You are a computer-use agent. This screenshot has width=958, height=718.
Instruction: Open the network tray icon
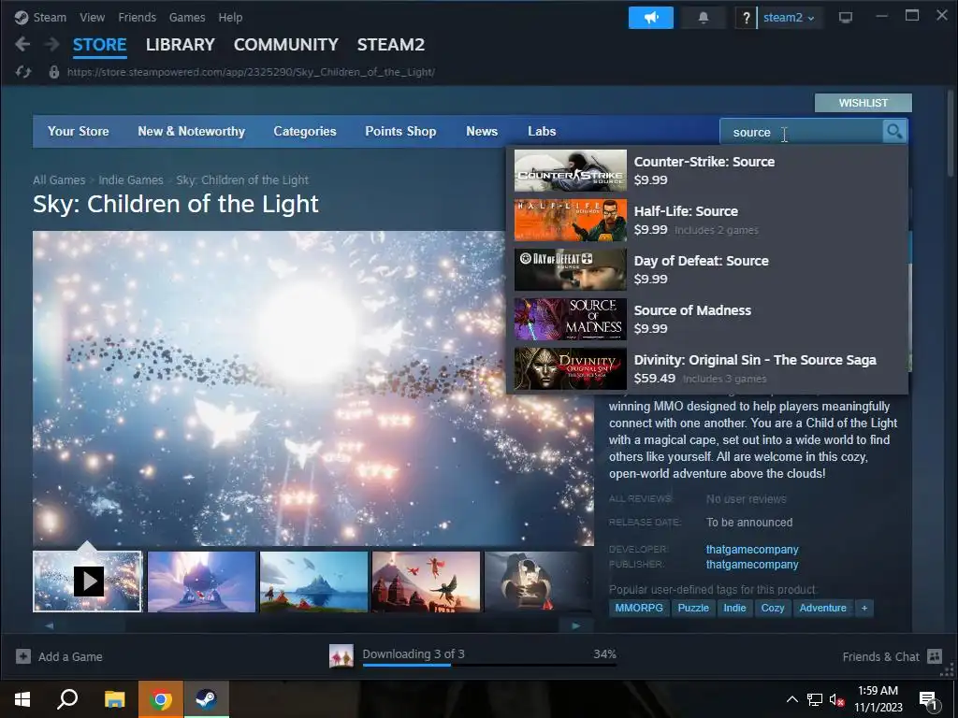(x=815, y=699)
